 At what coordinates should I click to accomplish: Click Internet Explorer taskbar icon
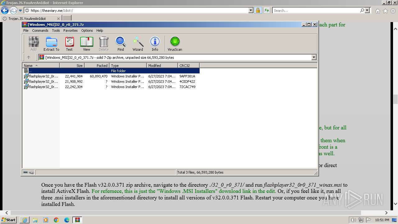tap(25, 220)
